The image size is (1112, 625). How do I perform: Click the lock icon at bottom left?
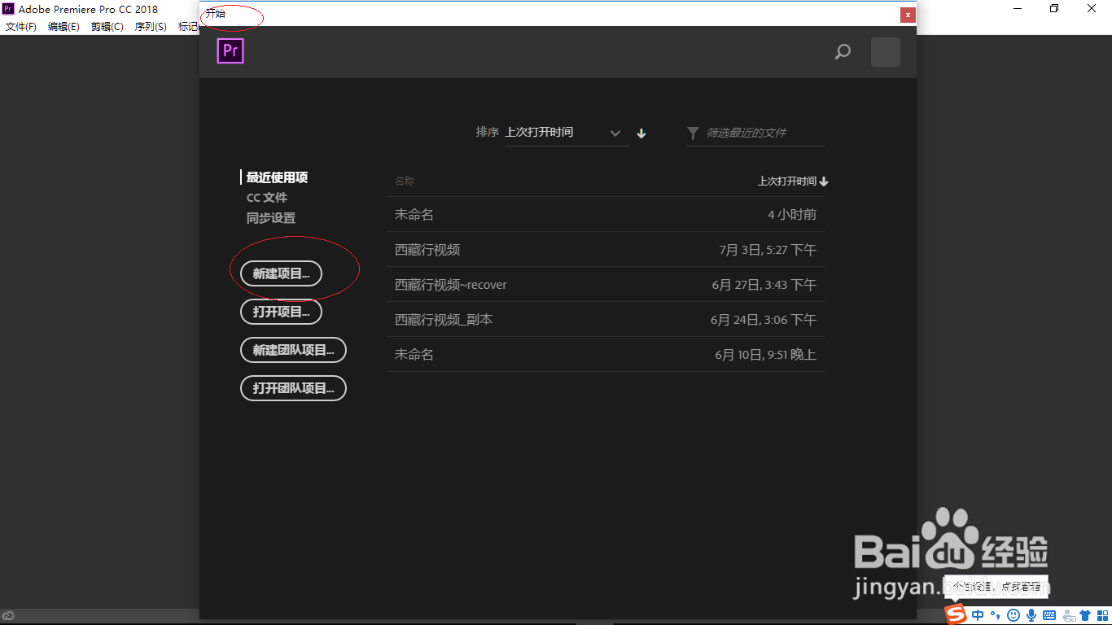click(x=9, y=615)
